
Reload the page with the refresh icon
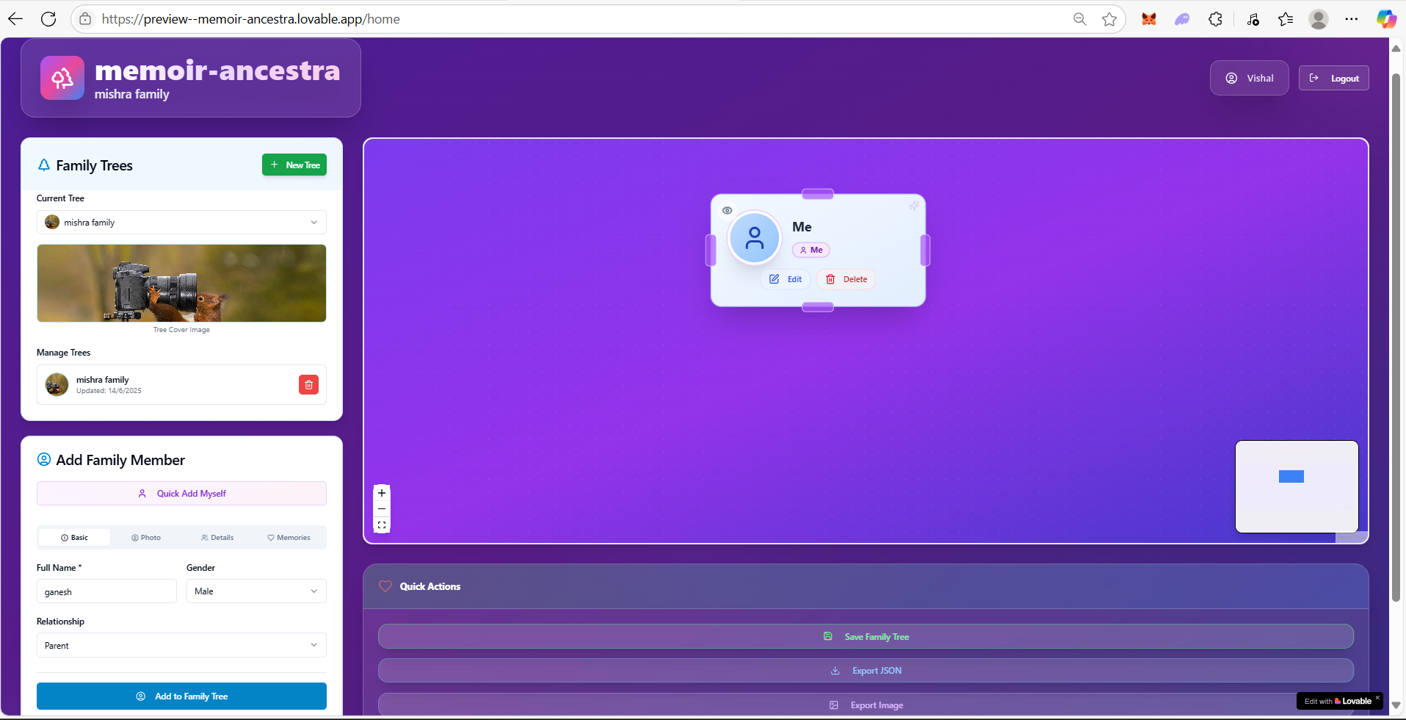point(48,19)
